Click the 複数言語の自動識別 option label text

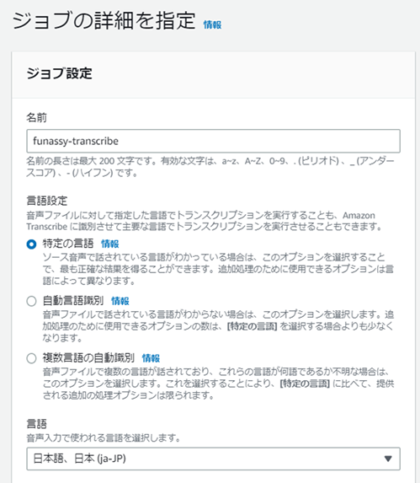pos(88,358)
